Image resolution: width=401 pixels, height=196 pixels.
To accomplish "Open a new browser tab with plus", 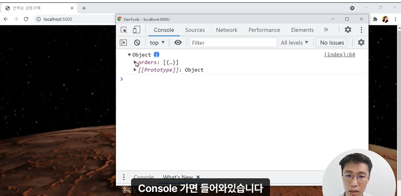I will point(84,8).
